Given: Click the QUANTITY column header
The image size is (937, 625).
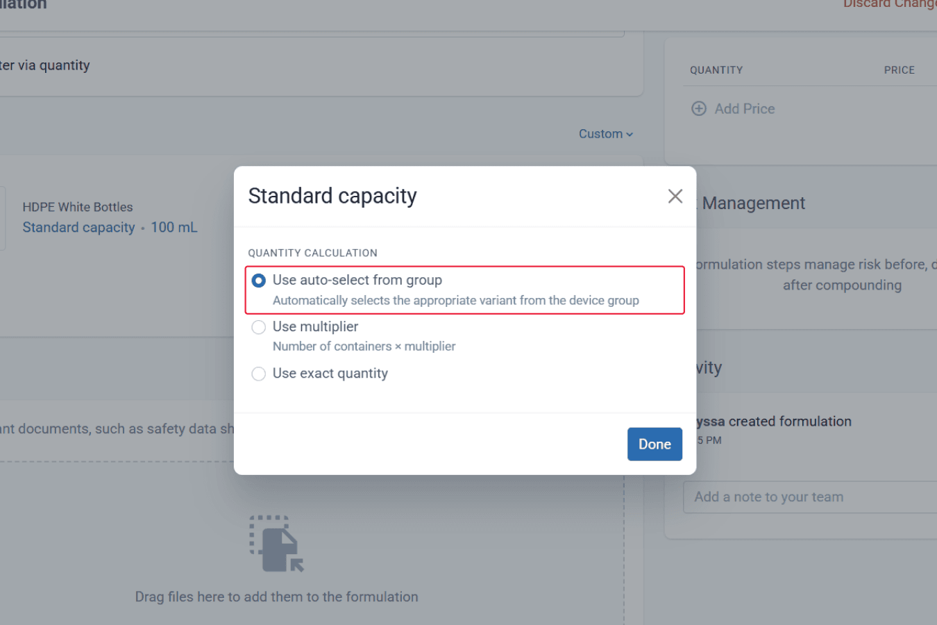Looking at the screenshot, I should click(716, 70).
